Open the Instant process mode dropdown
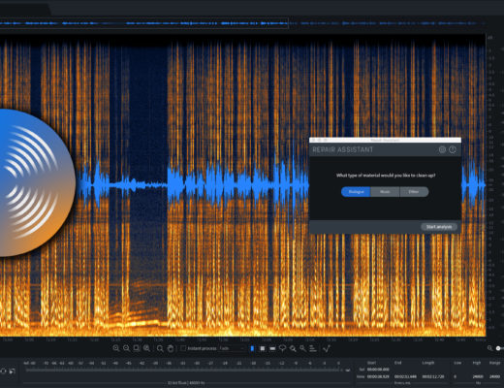Screen dimensions: 504x388 tap(232, 348)
